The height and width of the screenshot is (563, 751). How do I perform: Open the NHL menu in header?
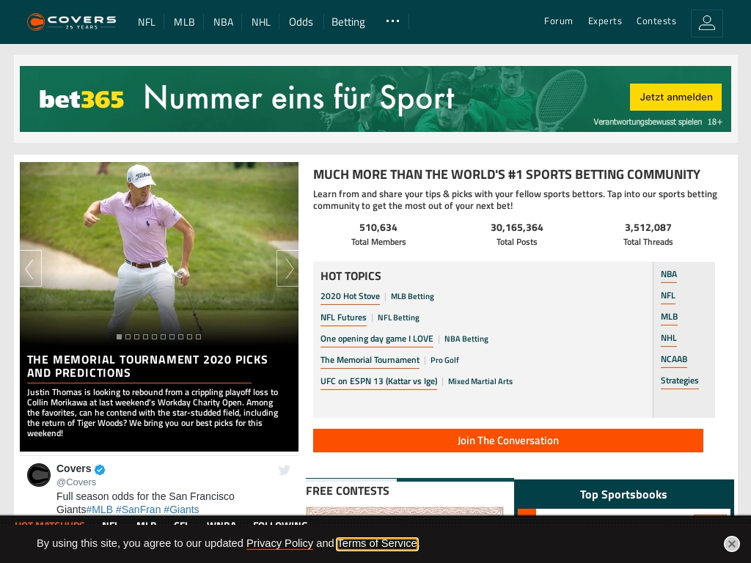(261, 22)
